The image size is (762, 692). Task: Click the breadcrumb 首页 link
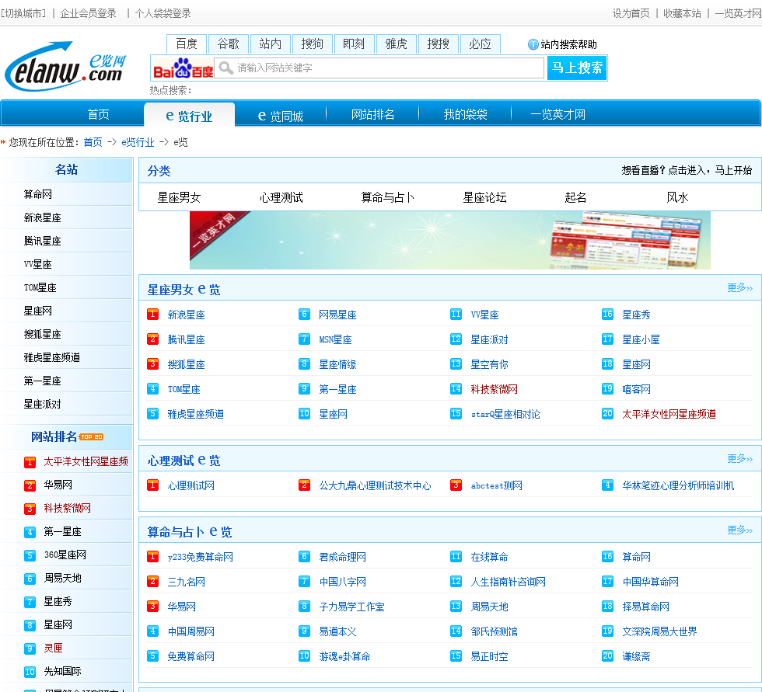(93, 142)
